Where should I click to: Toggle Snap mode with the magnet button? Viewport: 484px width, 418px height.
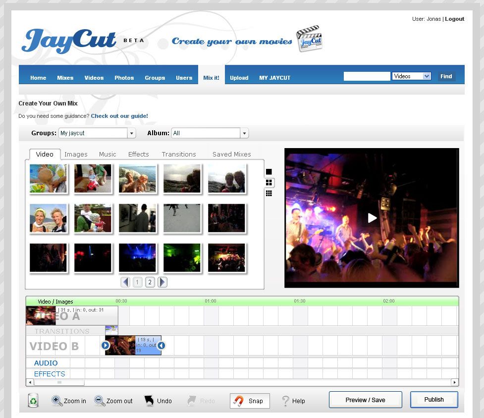(x=249, y=401)
